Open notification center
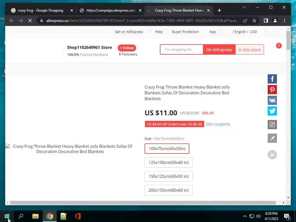The width and height of the screenshot is (296, 222). [x=287, y=216]
